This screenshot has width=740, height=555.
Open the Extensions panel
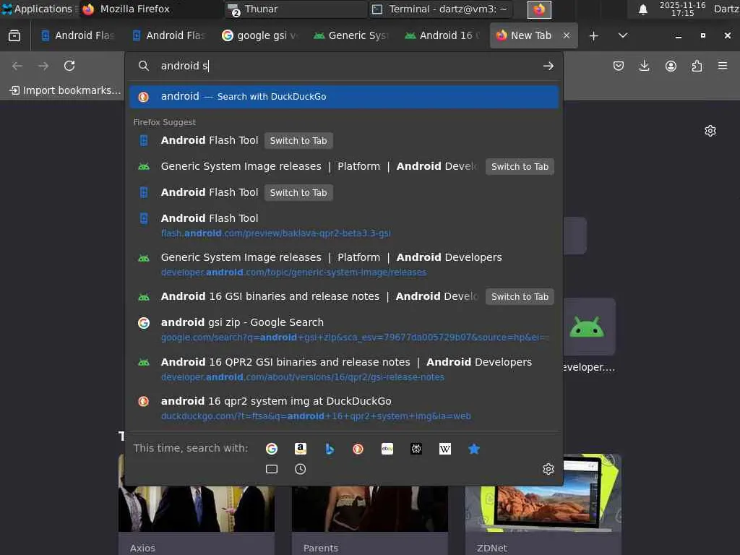[697, 66]
